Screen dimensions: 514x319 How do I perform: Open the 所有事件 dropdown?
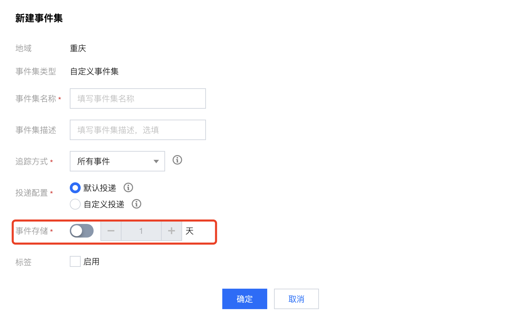click(x=117, y=161)
